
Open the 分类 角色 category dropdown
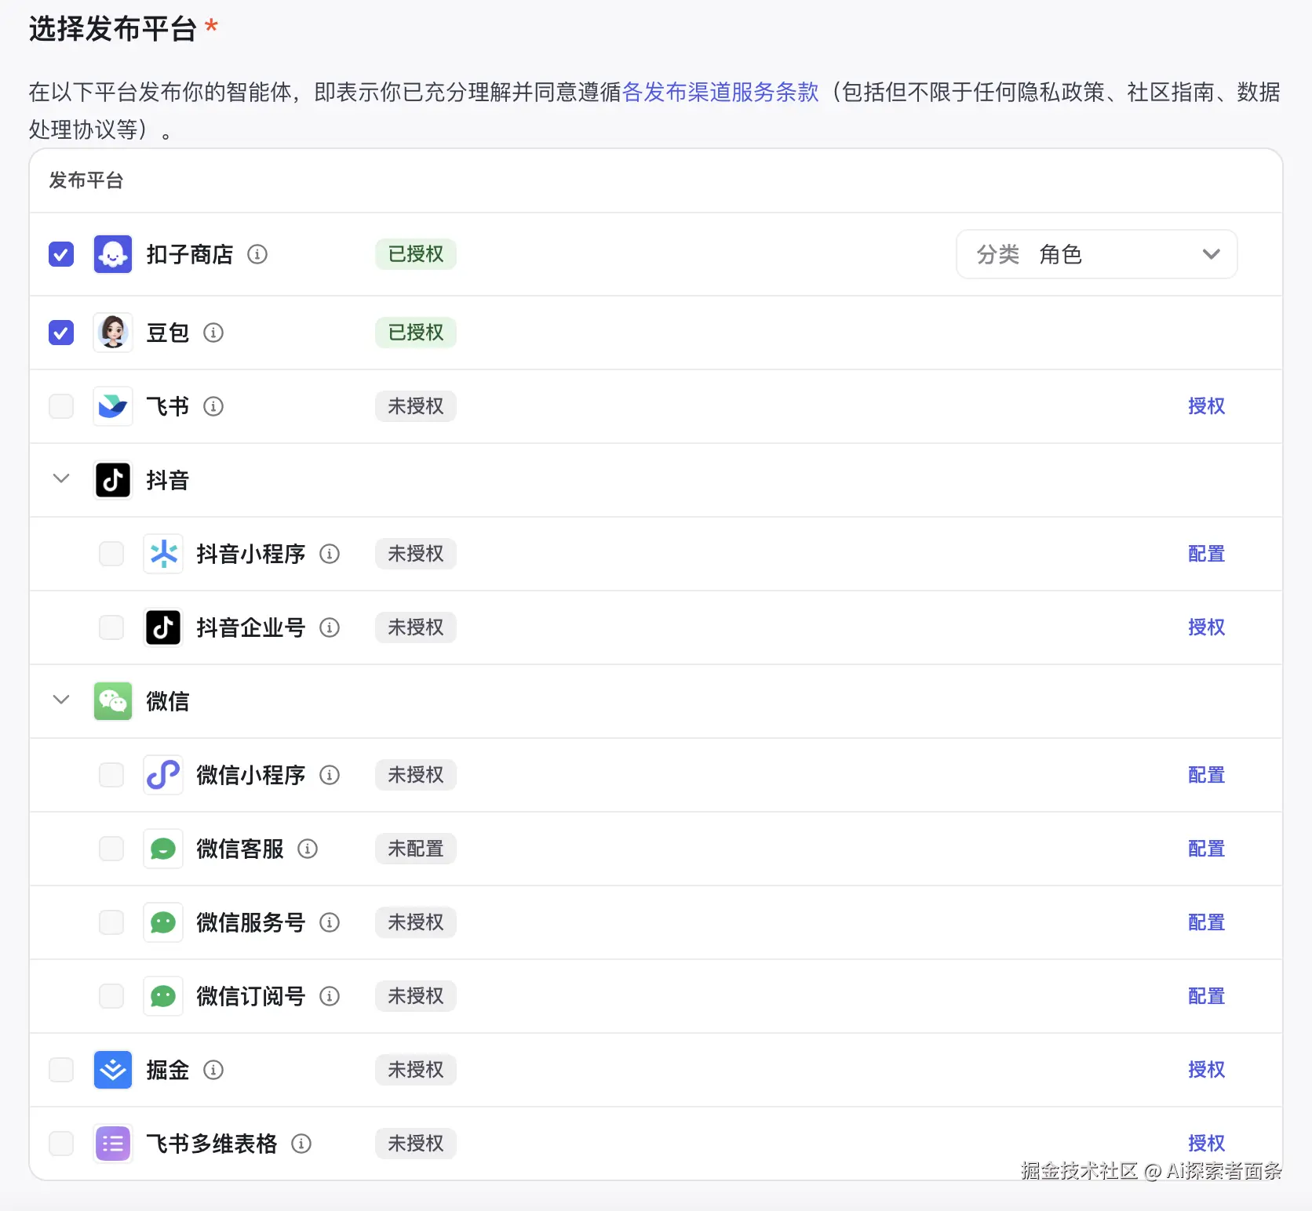pos(1097,254)
